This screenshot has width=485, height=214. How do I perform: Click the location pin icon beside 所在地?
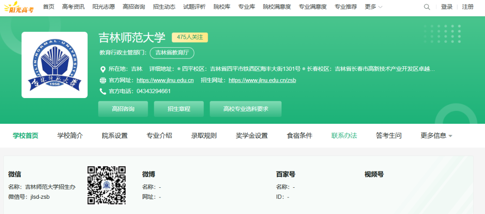(x=103, y=69)
